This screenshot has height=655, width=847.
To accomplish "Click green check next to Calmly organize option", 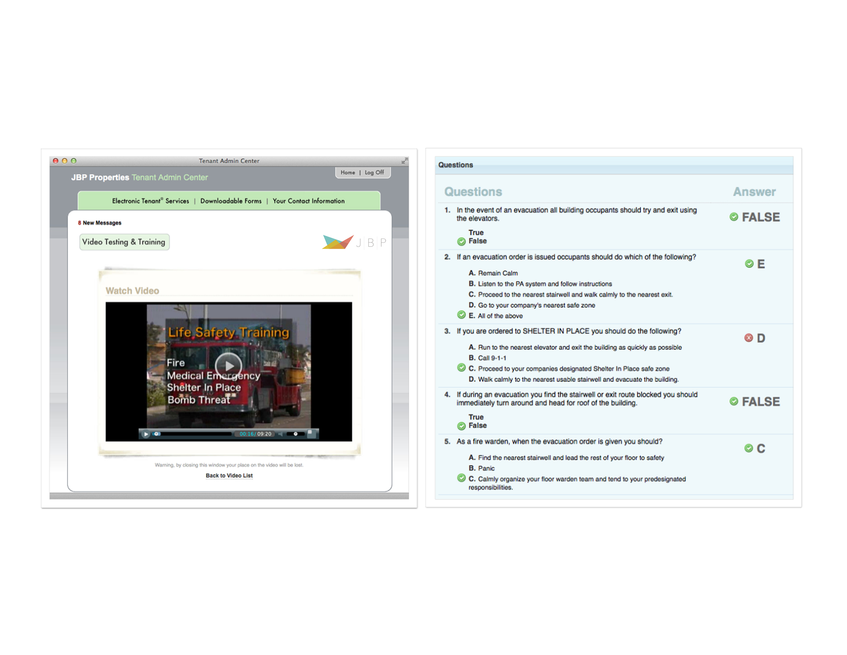I will tap(461, 478).
